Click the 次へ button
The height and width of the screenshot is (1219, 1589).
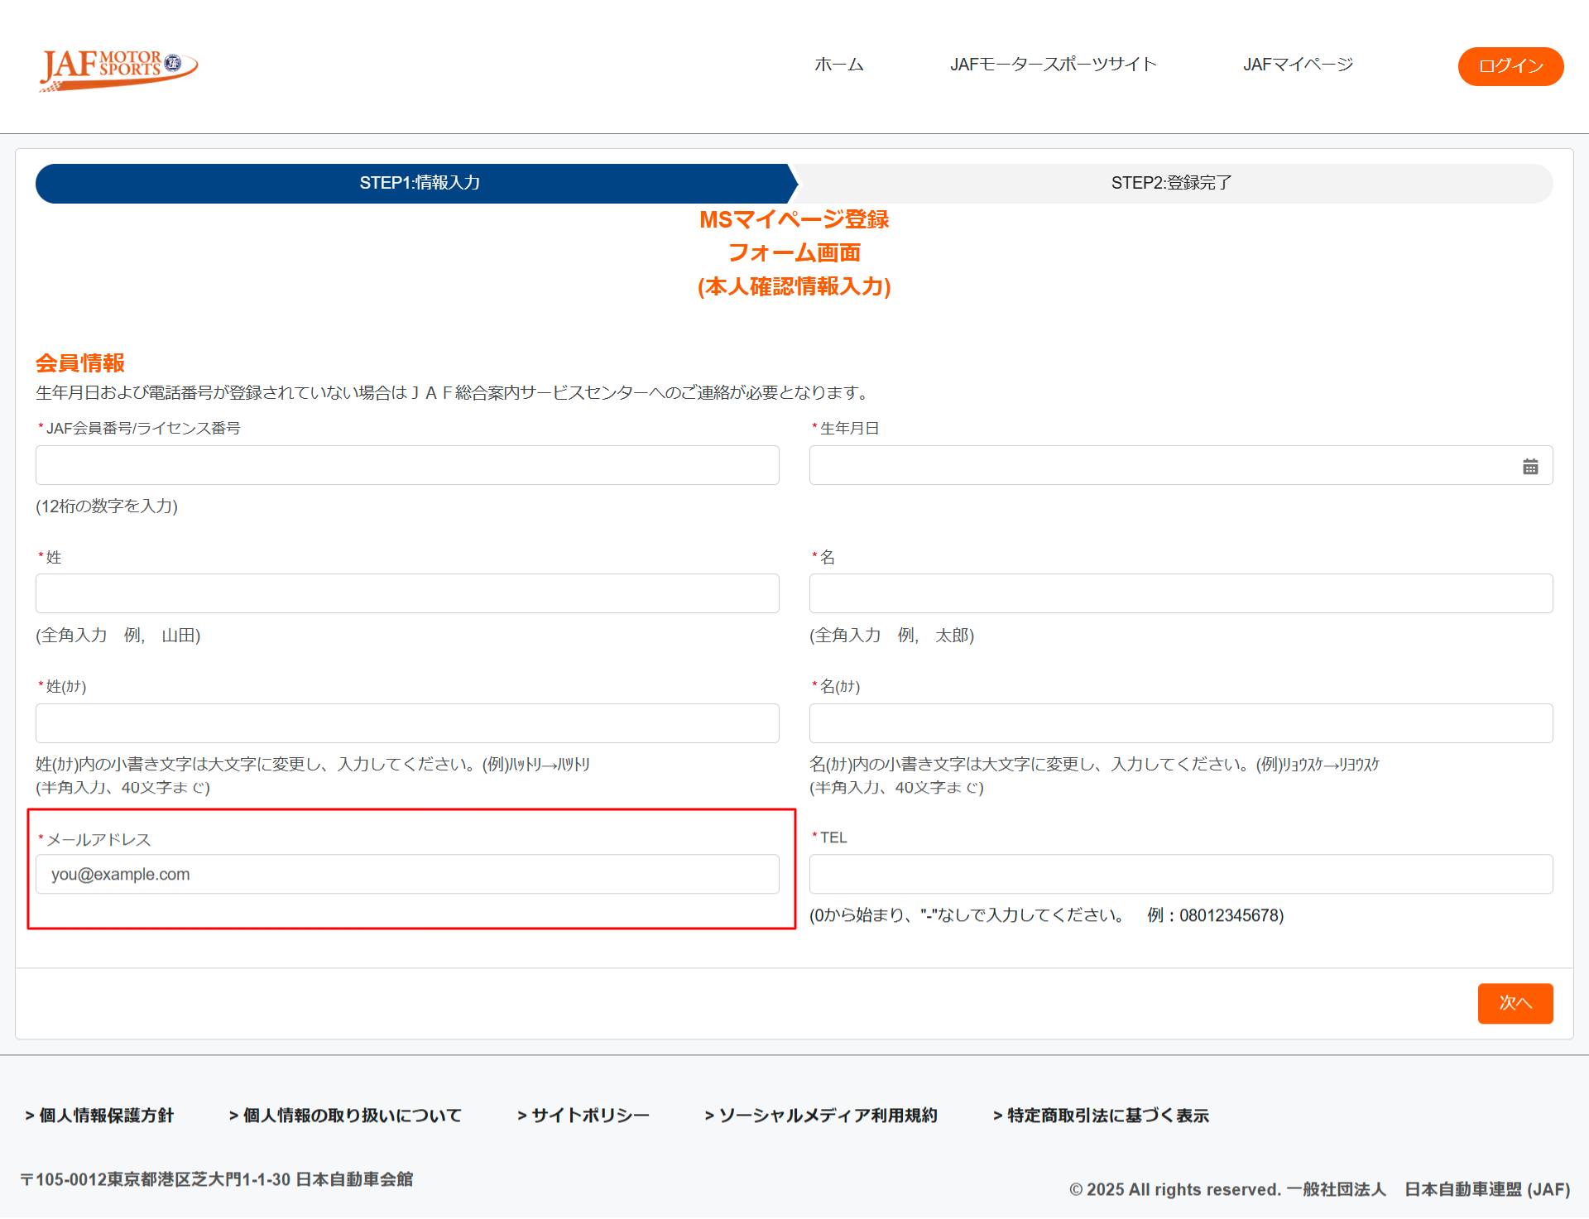(1515, 1003)
